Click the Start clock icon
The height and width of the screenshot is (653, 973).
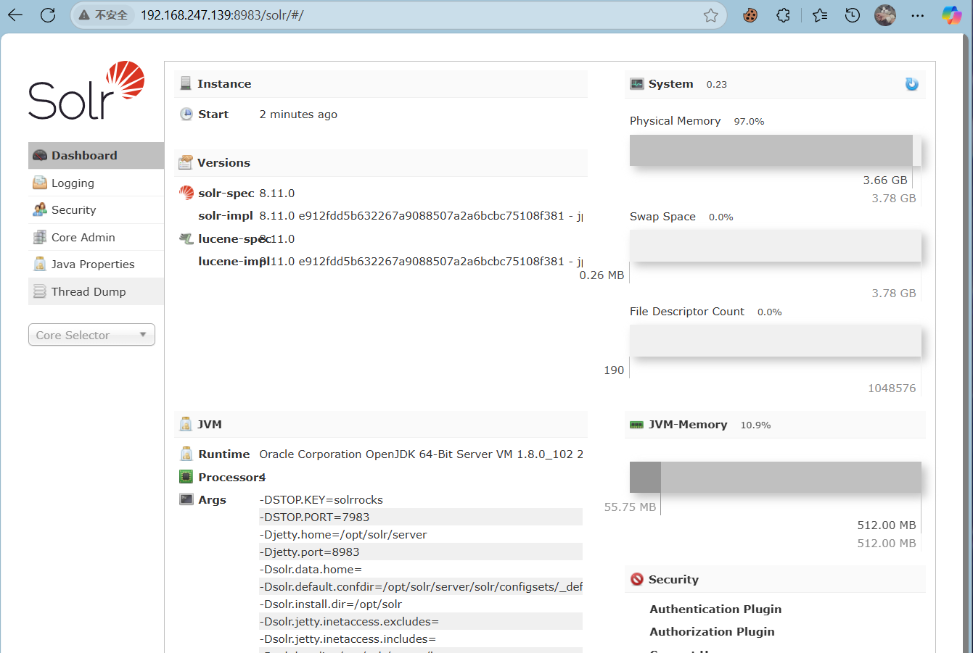(186, 114)
